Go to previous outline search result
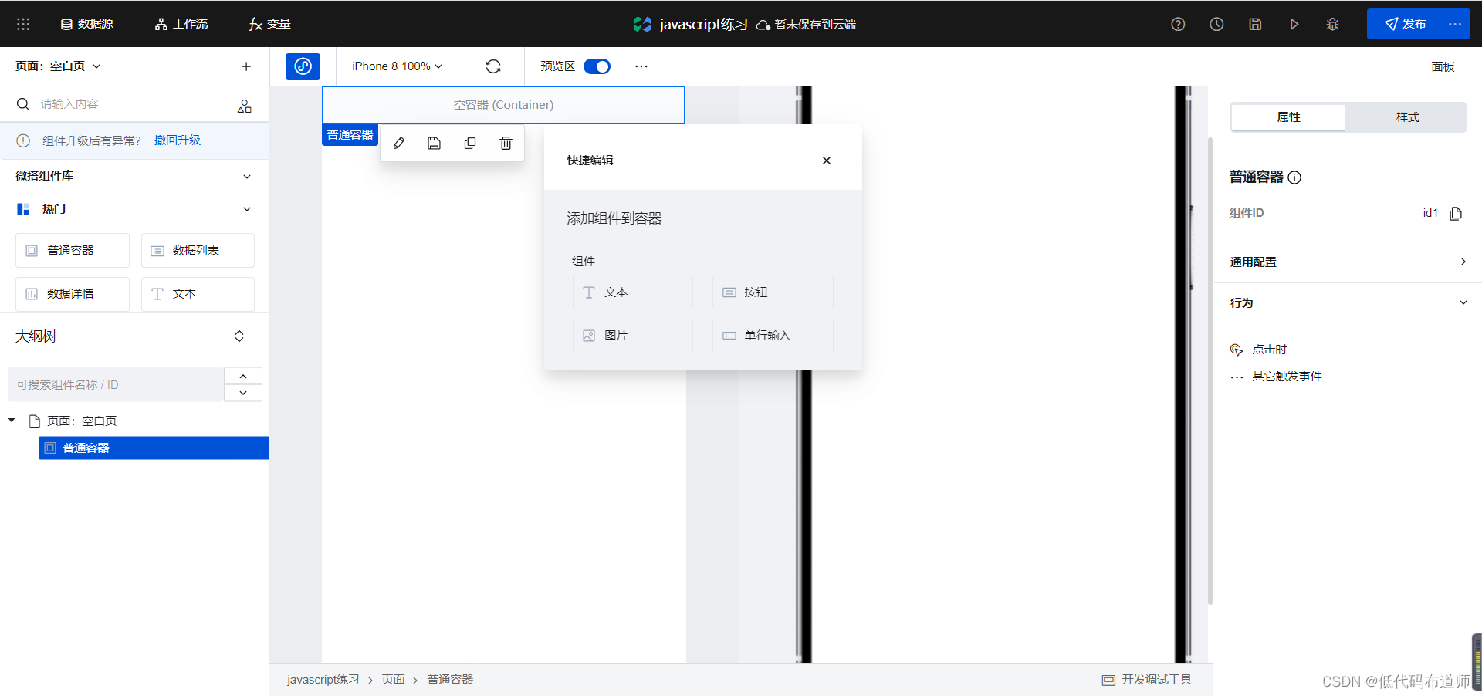Image resolution: width=1482 pixels, height=696 pixels. click(243, 376)
